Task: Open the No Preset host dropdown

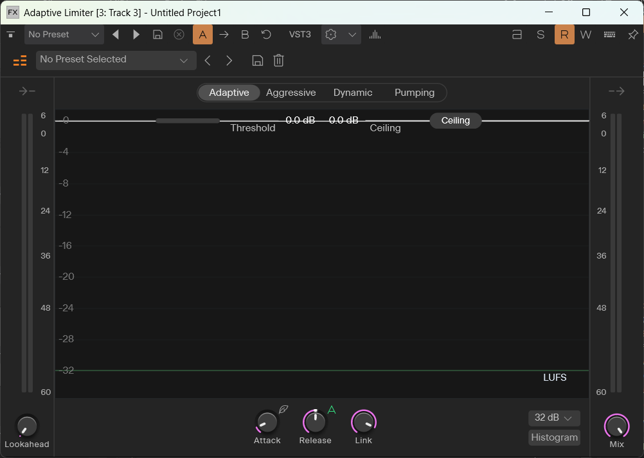Action: (x=64, y=35)
